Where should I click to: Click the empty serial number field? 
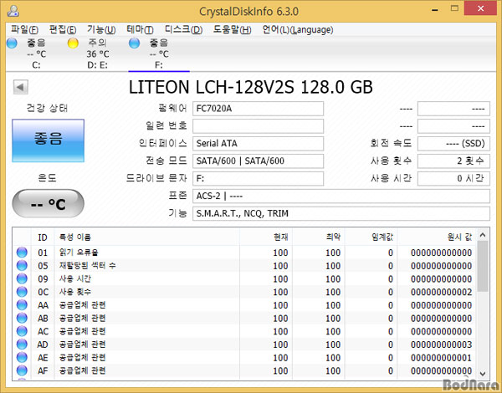coord(258,126)
